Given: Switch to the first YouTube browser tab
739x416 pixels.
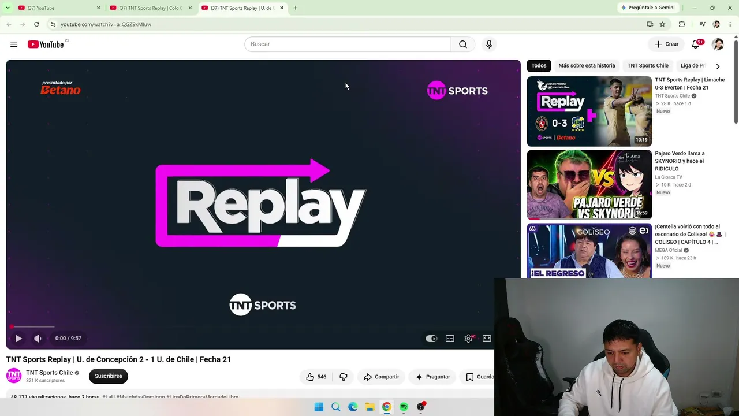Looking at the screenshot, I should click(x=58, y=8).
